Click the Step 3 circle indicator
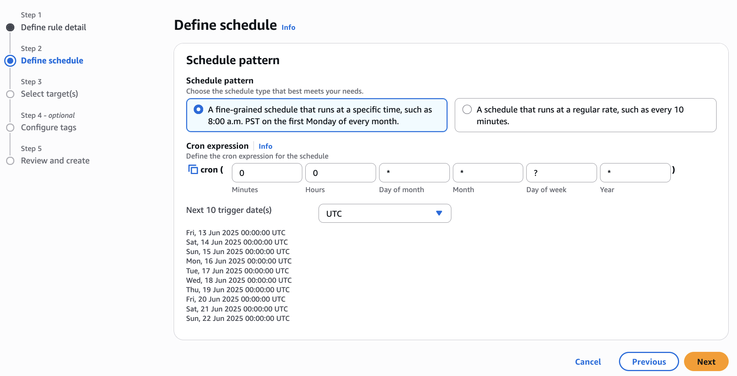This screenshot has height=376, width=737. click(10, 94)
